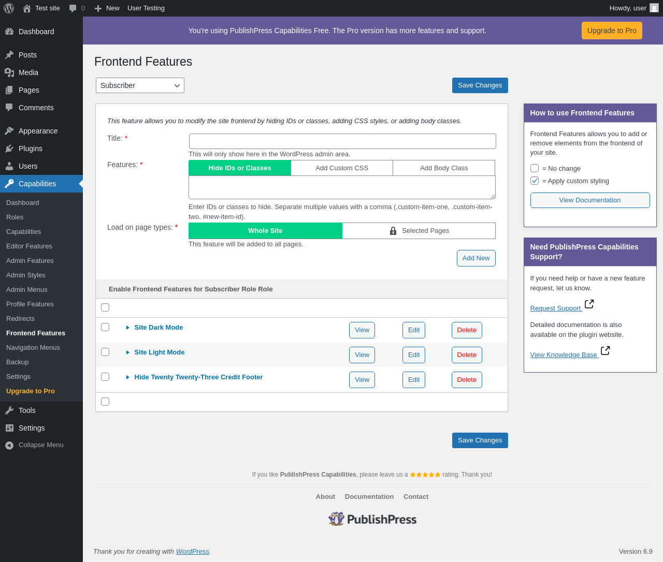
Task: Click the Add New button
Action: (476, 258)
